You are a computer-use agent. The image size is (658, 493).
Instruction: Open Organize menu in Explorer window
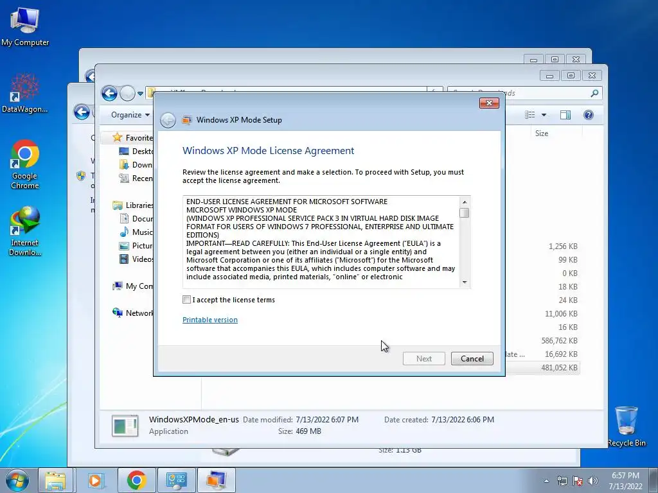coord(130,115)
